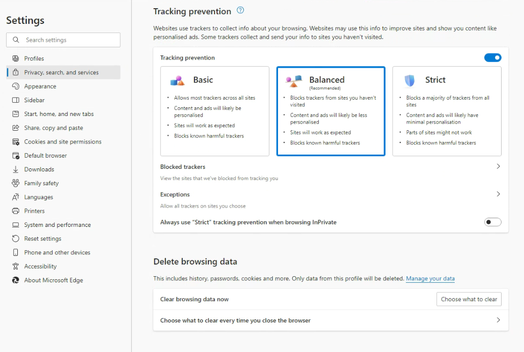Open the Manage your data link
The width and height of the screenshot is (524, 352).
430,279
